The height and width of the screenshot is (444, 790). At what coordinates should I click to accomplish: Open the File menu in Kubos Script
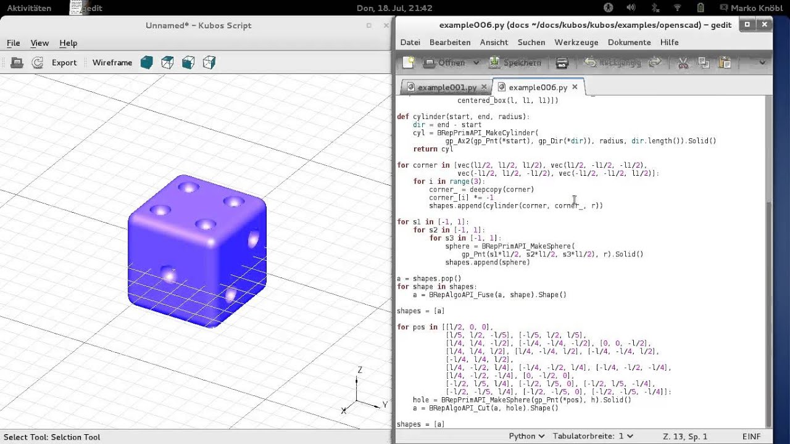pos(13,43)
